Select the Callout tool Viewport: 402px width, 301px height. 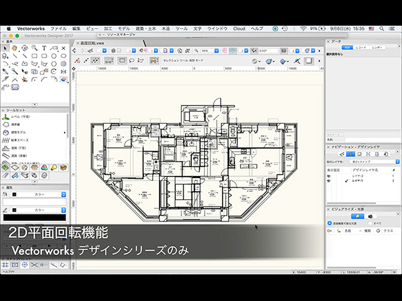coord(54,48)
